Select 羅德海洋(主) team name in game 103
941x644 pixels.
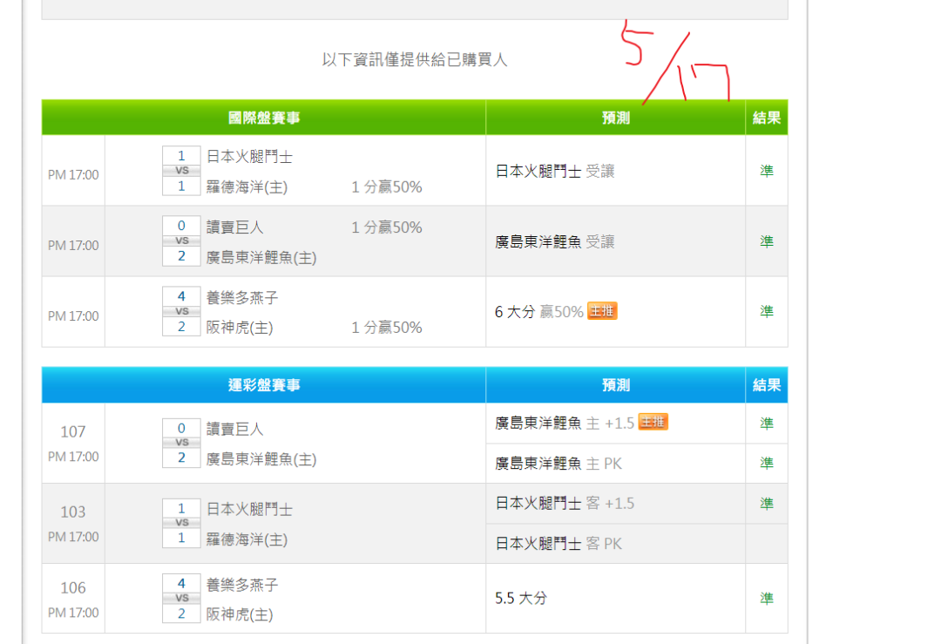pyautogui.click(x=247, y=539)
